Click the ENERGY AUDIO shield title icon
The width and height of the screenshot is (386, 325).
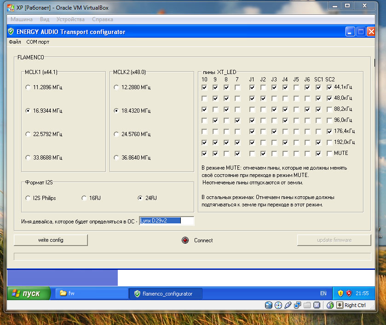pyautogui.click(x=11, y=32)
